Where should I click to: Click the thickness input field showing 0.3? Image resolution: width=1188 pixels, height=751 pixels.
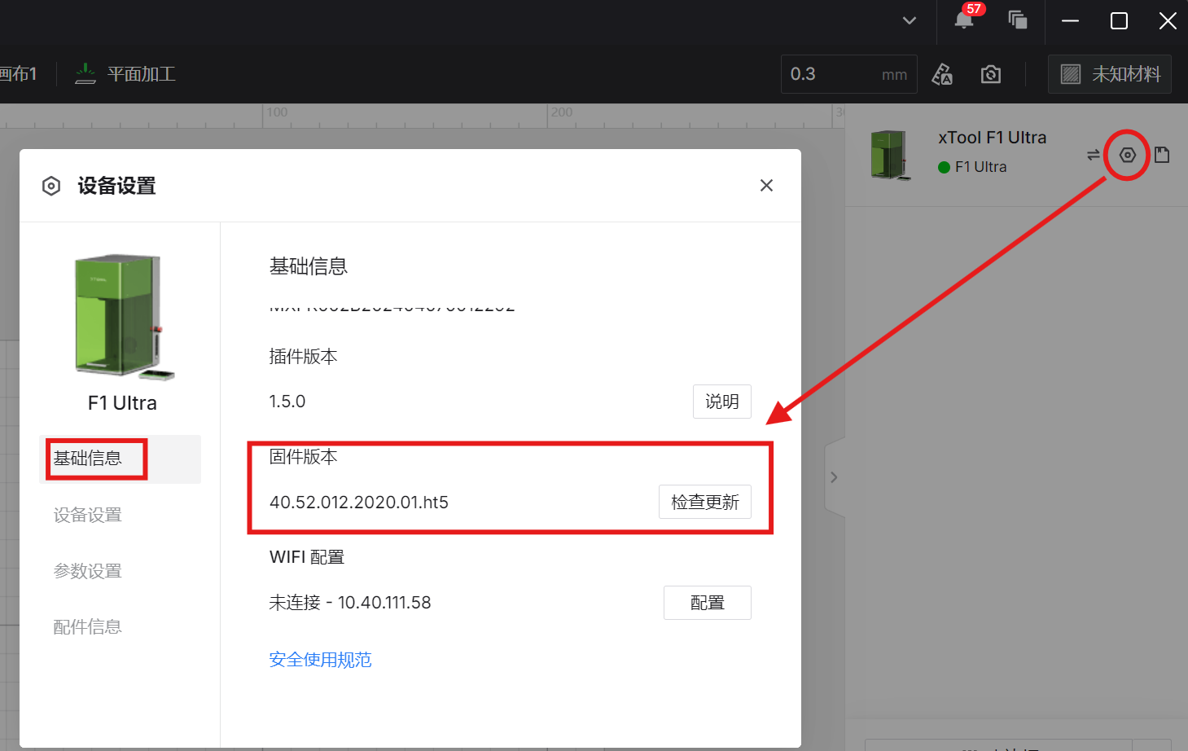(849, 74)
